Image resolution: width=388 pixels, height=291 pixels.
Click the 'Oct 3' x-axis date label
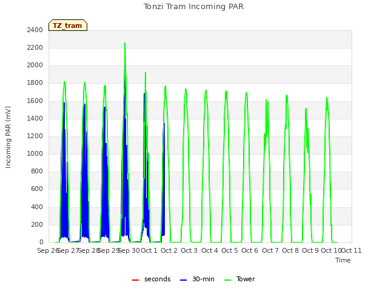click(189, 250)
